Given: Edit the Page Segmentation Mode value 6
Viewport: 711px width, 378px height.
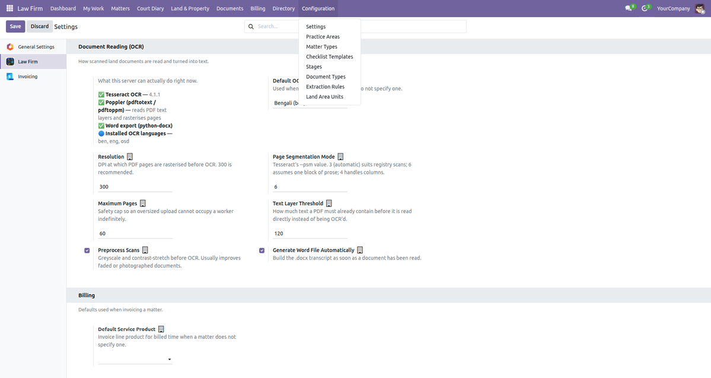Looking at the screenshot, I should 310,186.
